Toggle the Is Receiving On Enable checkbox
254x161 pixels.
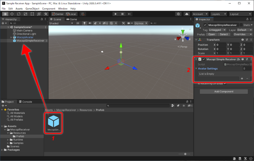(225, 84)
